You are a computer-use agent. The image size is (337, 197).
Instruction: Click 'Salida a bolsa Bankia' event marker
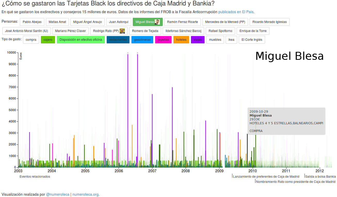320,177
